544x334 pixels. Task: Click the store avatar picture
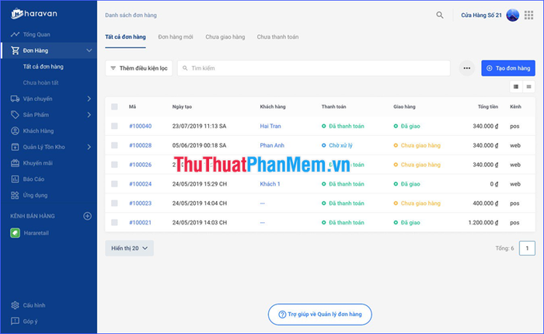click(512, 15)
